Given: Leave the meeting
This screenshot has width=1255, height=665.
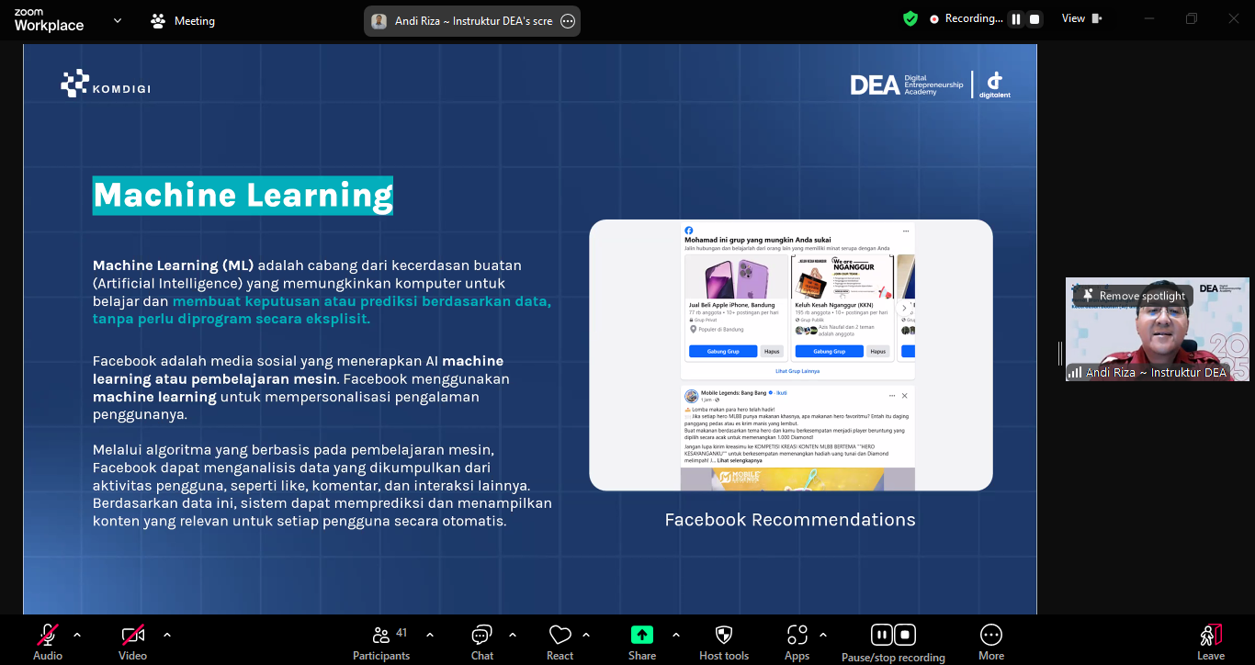Looking at the screenshot, I should coord(1211,641).
